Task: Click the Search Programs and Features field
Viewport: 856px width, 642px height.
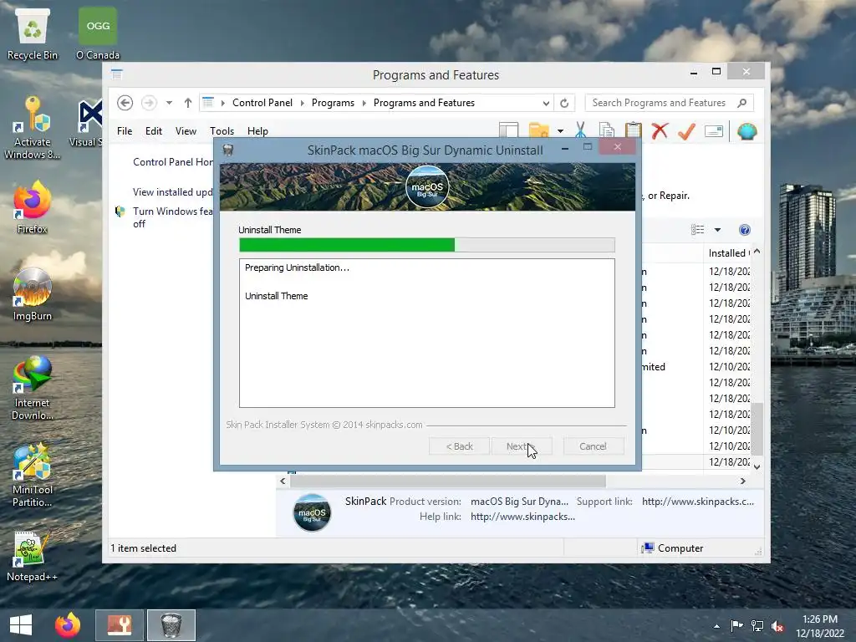Action: point(670,103)
